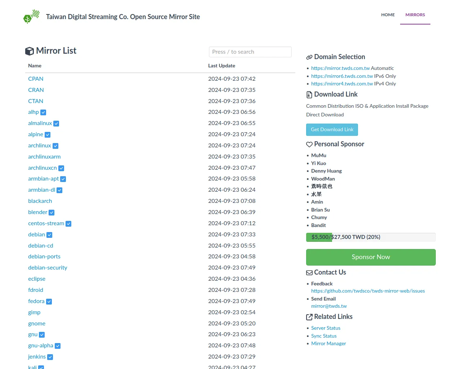Click the check badge next to debian
The width and height of the screenshot is (461, 369).
coord(49,235)
